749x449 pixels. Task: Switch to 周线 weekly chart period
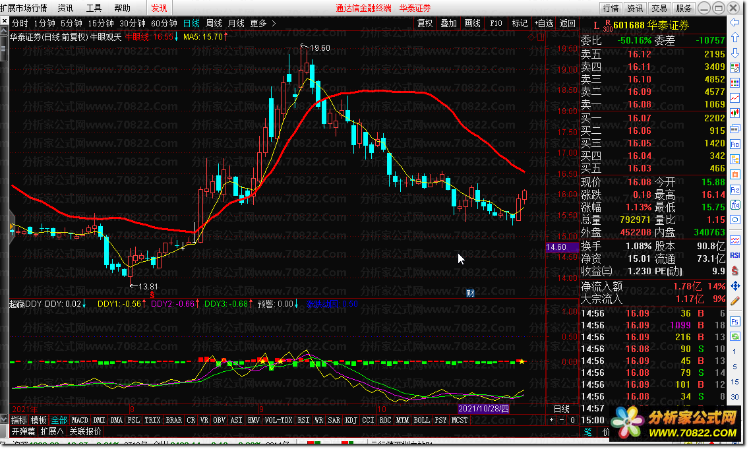[214, 23]
